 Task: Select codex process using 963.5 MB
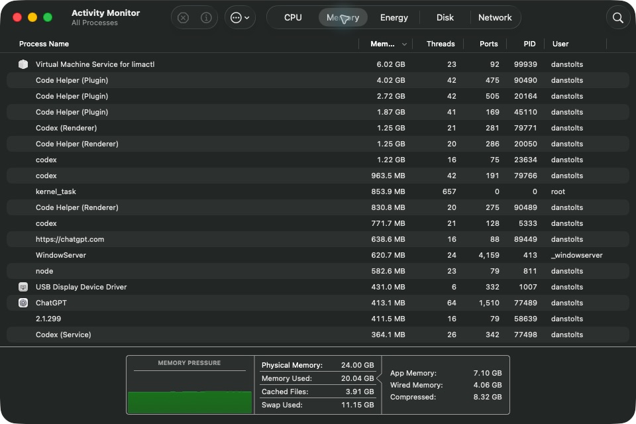317,176
